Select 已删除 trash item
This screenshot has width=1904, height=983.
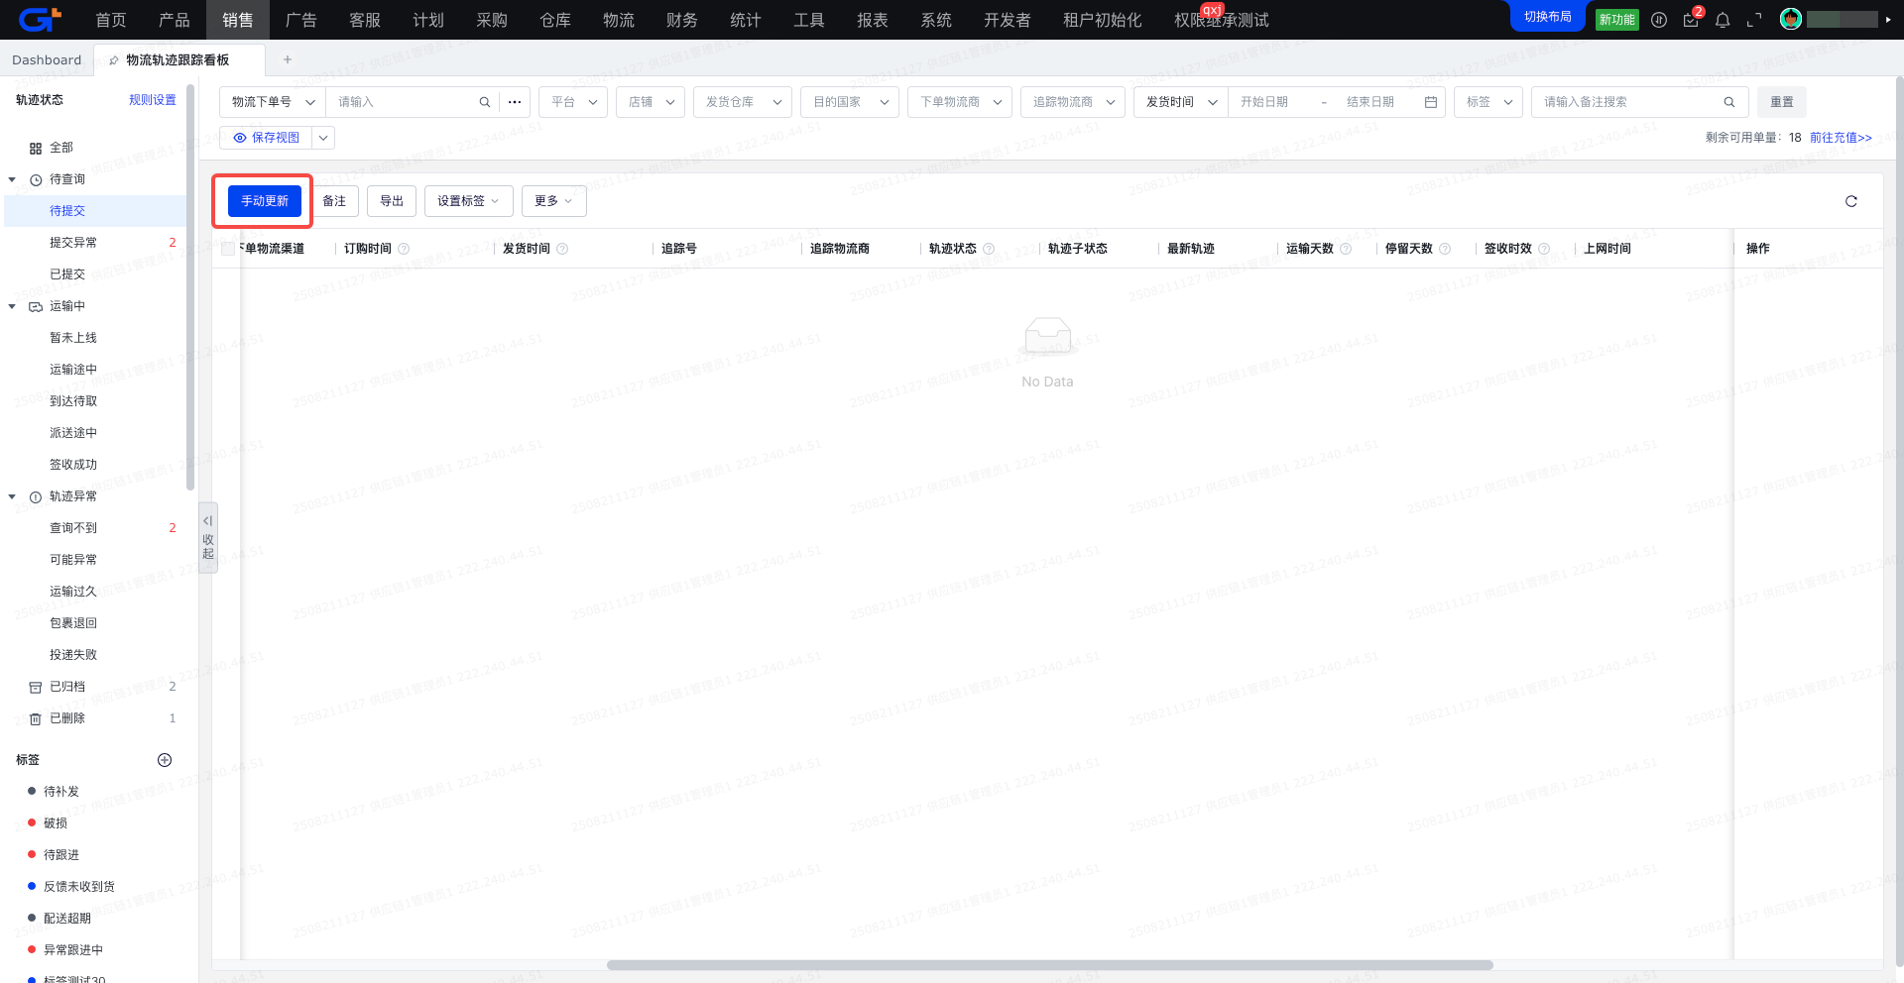(x=67, y=718)
